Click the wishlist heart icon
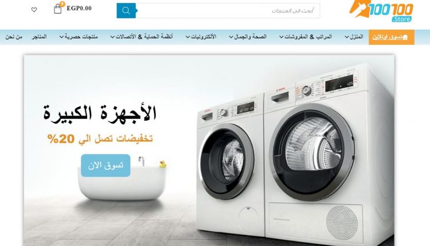This screenshot has width=430, height=246. 34,10
